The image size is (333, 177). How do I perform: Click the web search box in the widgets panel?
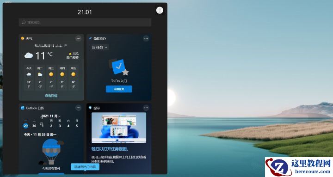tap(85, 22)
